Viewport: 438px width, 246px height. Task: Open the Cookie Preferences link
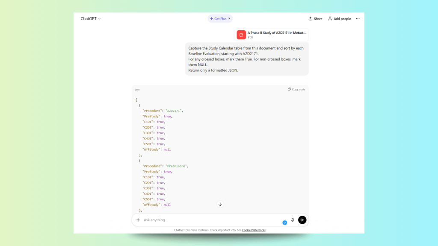coord(254,230)
